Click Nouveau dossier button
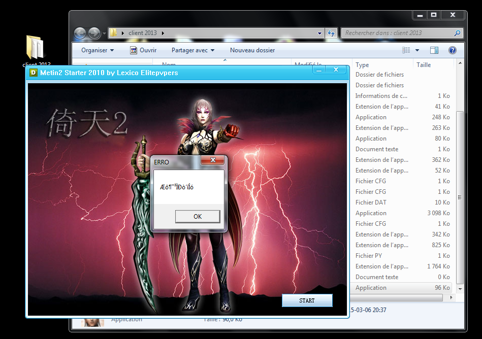 click(252, 50)
